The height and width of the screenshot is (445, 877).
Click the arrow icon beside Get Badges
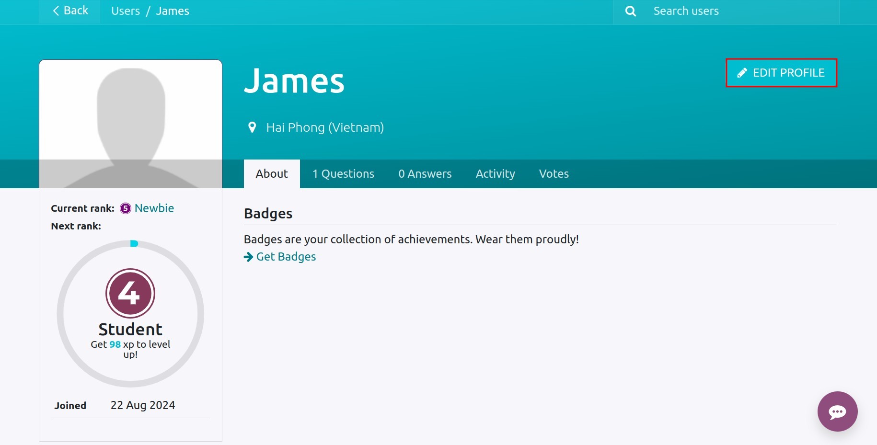248,257
